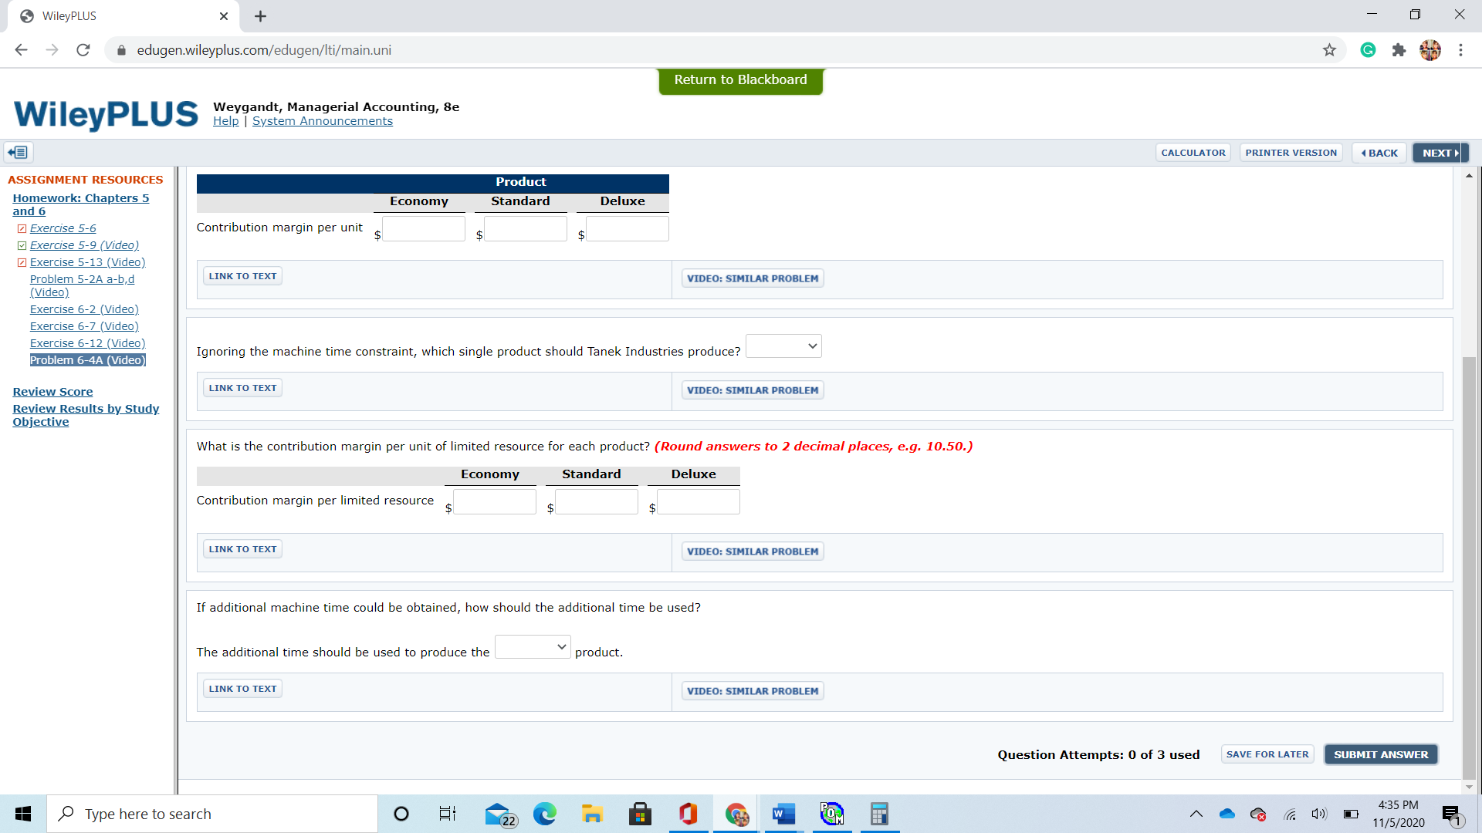Reload the WileyPLUS page
The width and height of the screenshot is (1482, 833).
(x=83, y=49)
